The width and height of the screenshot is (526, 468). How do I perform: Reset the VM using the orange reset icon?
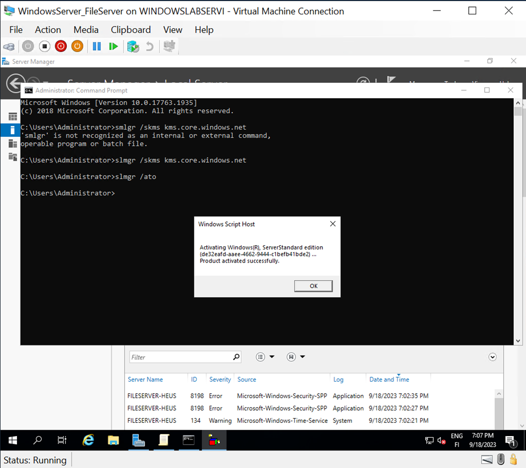77,46
